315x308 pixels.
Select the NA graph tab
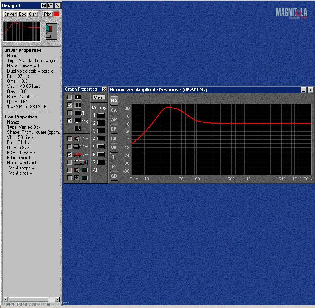tap(114, 101)
